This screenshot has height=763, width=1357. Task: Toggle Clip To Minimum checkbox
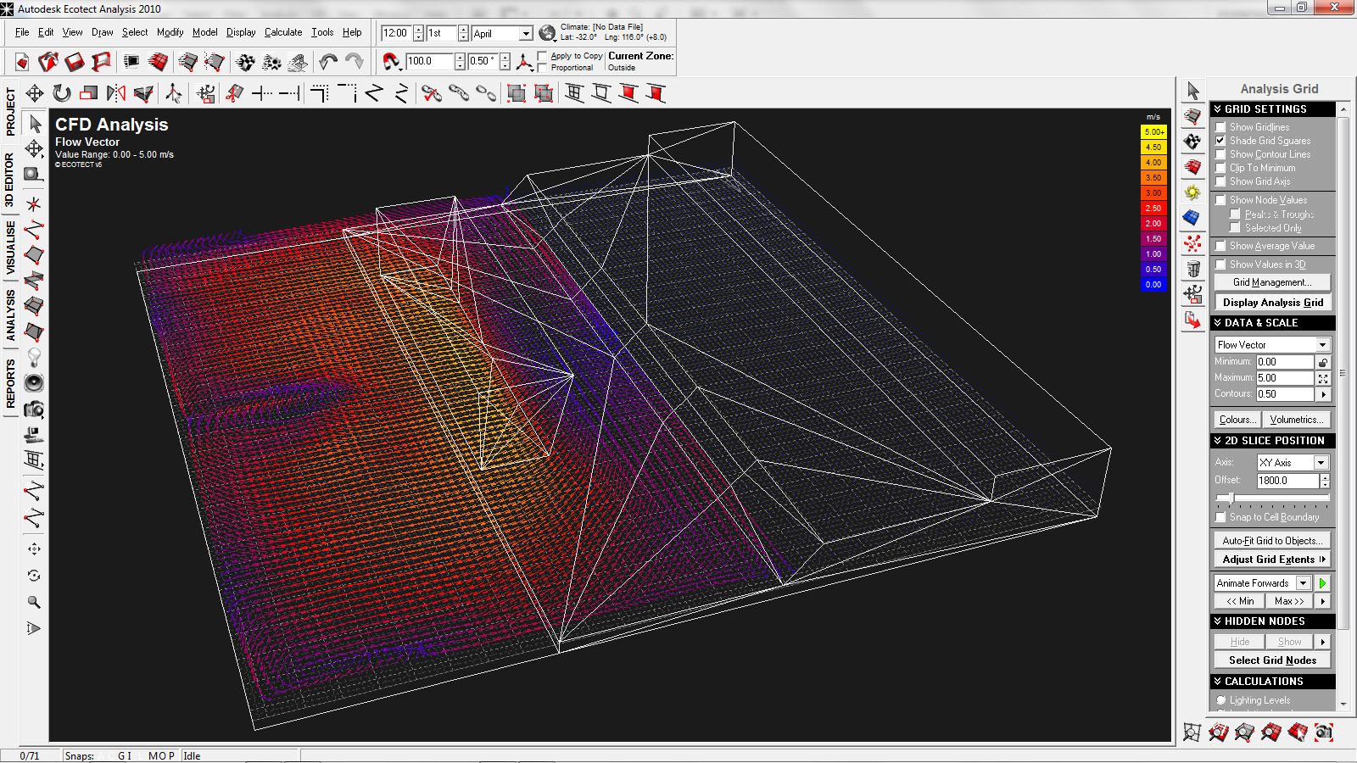(1220, 168)
